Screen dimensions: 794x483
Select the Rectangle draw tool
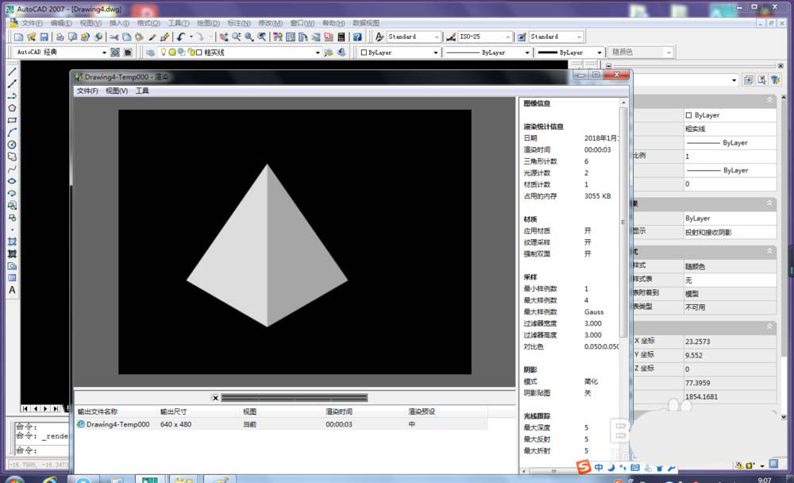[x=12, y=120]
